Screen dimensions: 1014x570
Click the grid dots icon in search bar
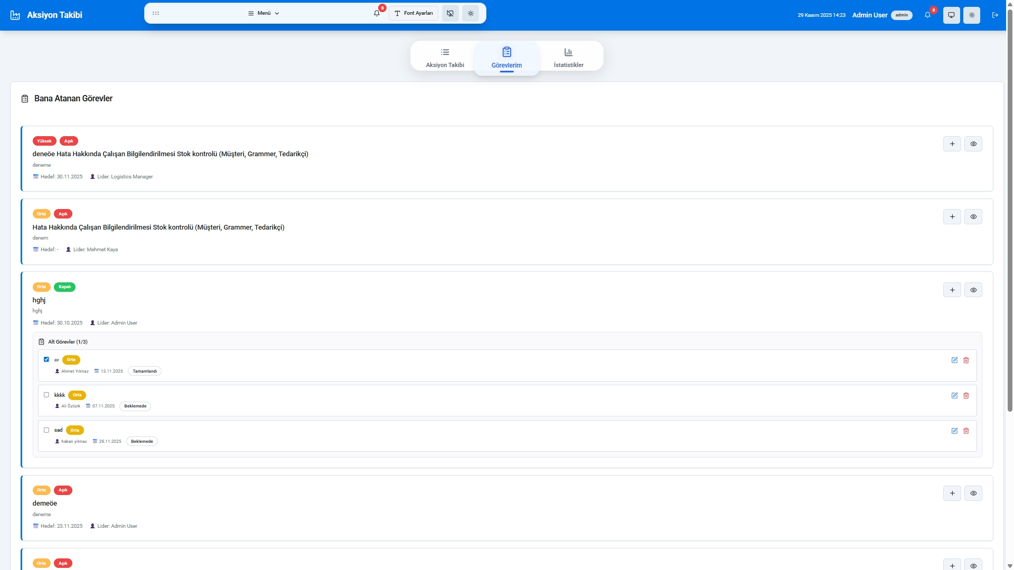coord(156,13)
